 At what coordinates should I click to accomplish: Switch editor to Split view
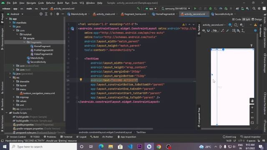(246, 20)
